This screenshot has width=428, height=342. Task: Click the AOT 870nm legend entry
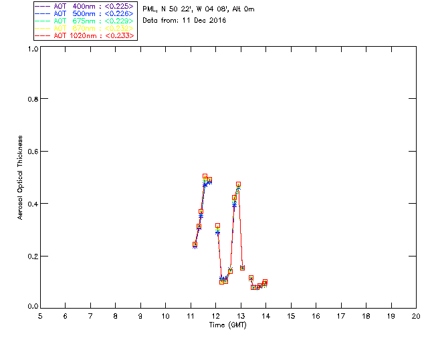(85, 28)
